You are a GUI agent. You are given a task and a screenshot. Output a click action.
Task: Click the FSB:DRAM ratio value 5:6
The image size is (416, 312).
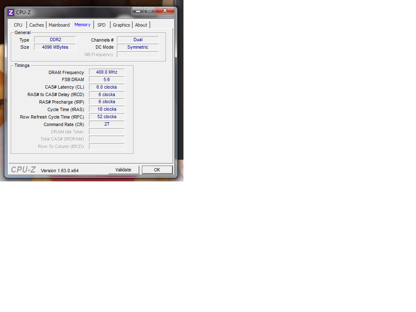tap(106, 79)
